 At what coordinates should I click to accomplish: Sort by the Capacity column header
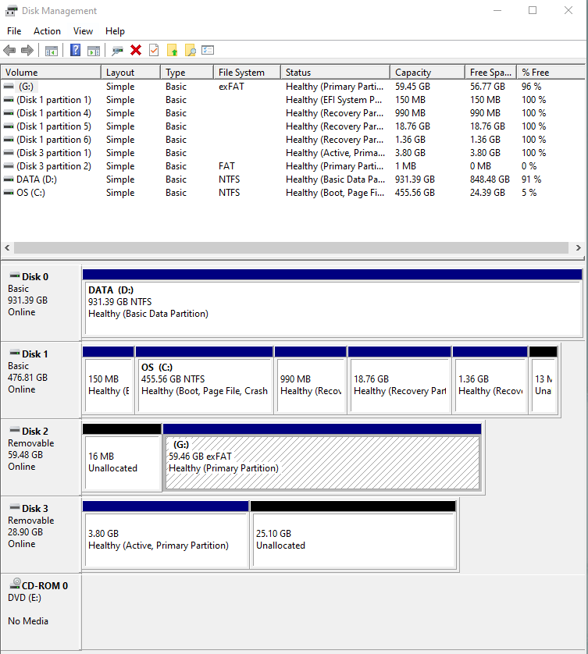coord(428,72)
